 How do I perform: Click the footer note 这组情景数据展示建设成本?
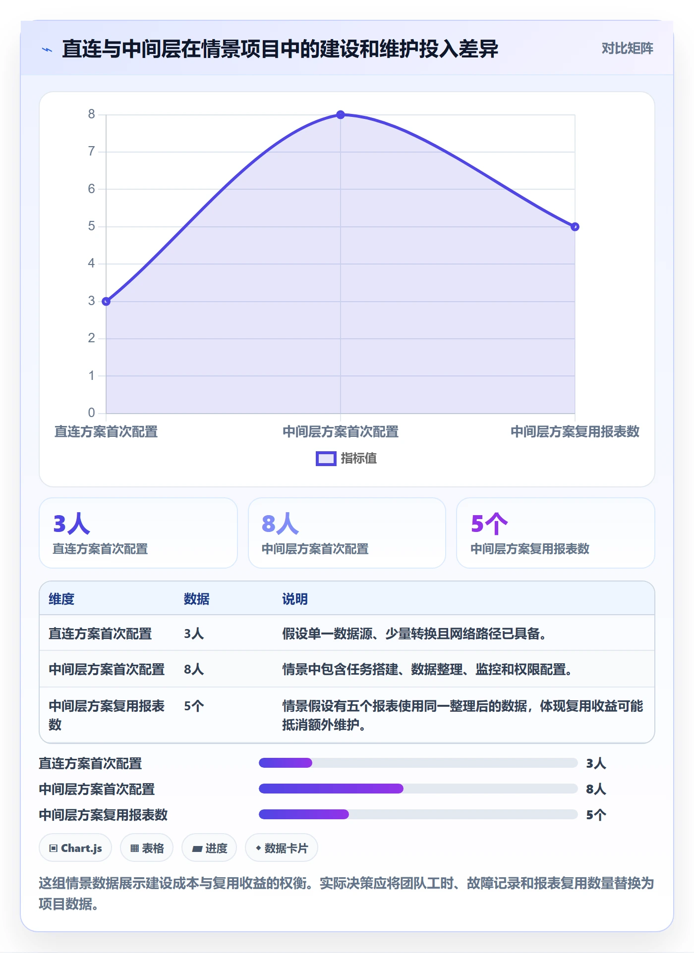tap(347, 894)
